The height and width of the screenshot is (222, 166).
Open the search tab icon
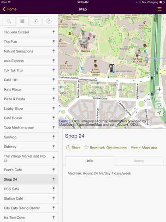pyautogui.click(x=9, y=21)
